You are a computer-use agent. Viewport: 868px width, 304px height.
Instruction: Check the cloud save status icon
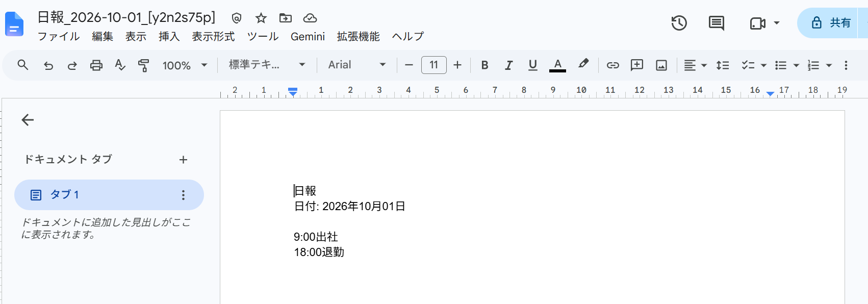tap(310, 18)
